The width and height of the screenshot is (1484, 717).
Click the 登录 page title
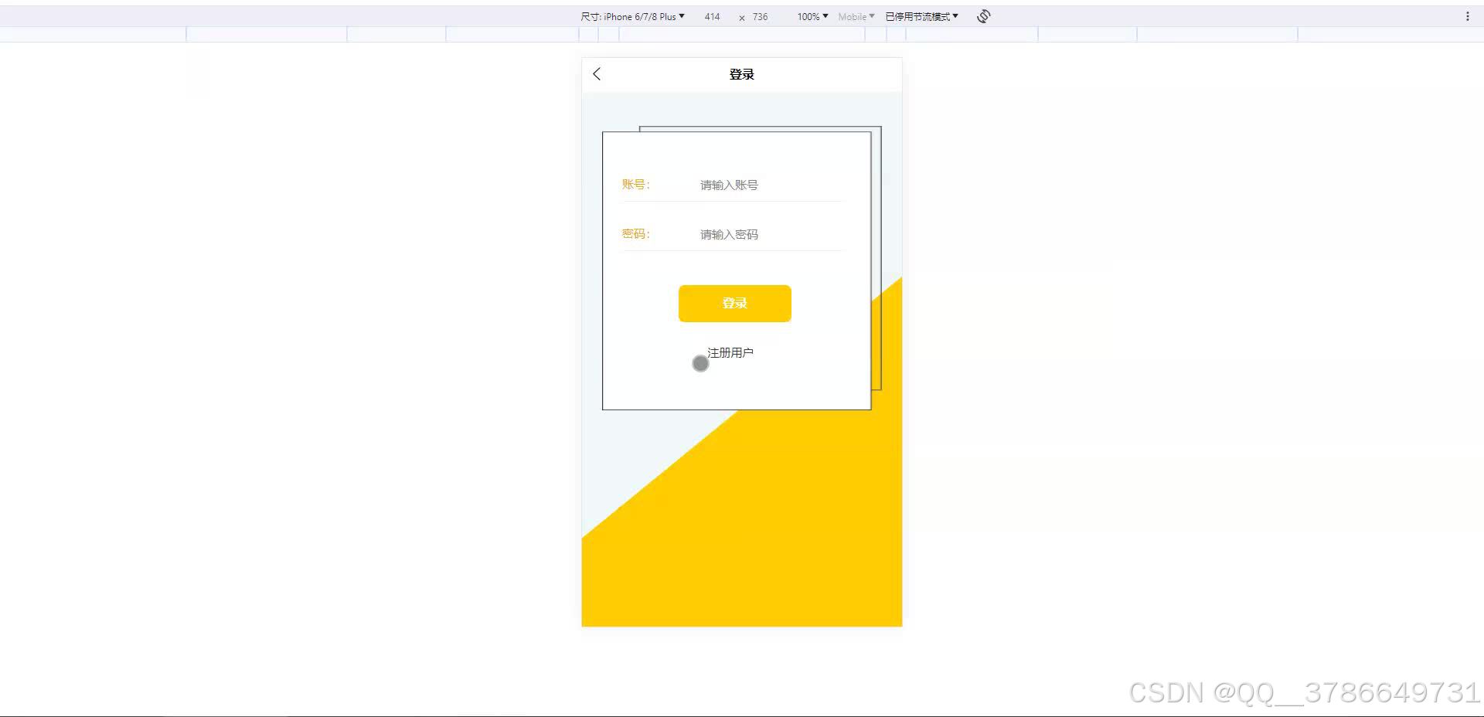pos(741,74)
